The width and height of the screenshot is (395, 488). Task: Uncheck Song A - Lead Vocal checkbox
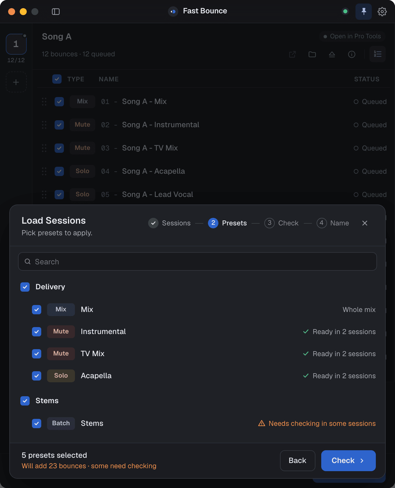(x=59, y=195)
